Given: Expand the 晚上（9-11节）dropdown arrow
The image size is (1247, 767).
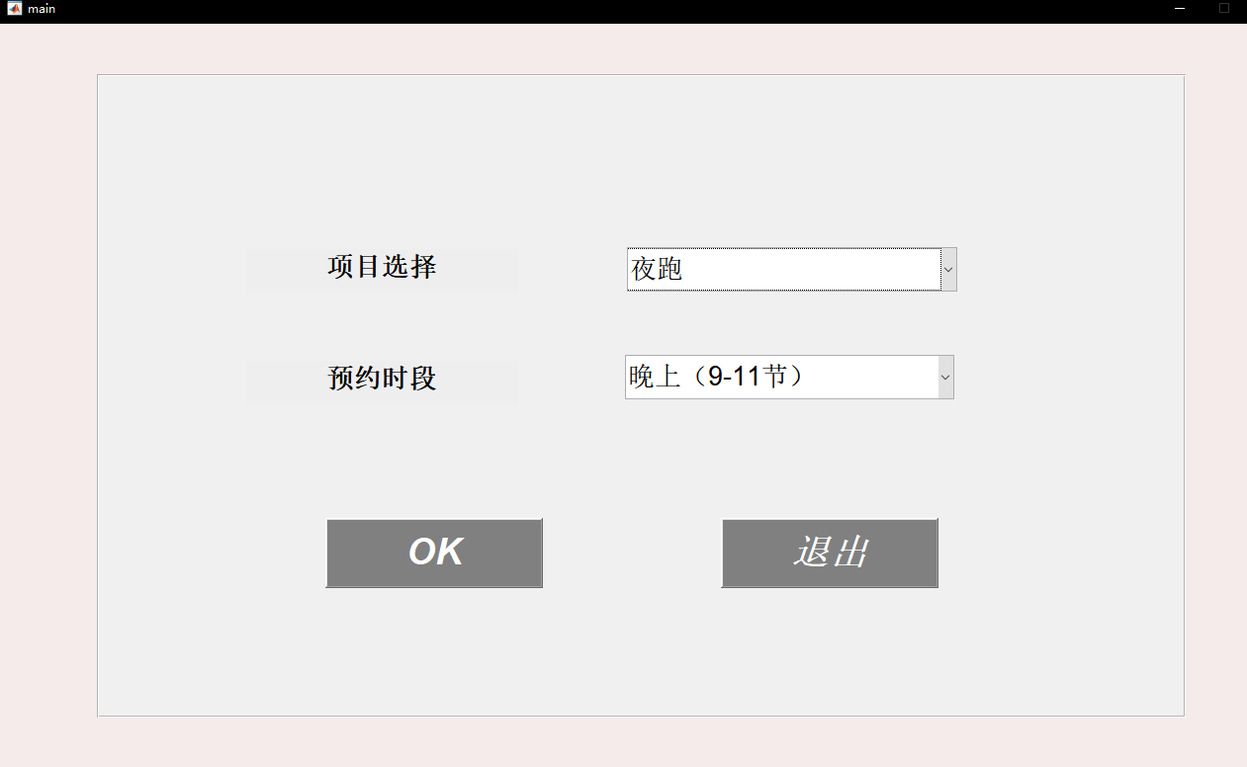Looking at the screenshot, I should 945,377.
